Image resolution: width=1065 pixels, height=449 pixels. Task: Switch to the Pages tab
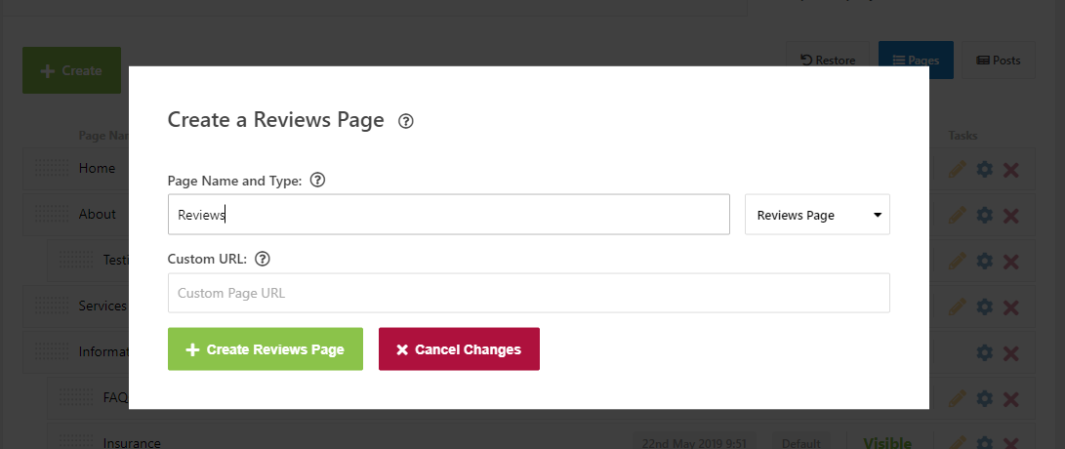pyautogui.click(x=916, y=61)
